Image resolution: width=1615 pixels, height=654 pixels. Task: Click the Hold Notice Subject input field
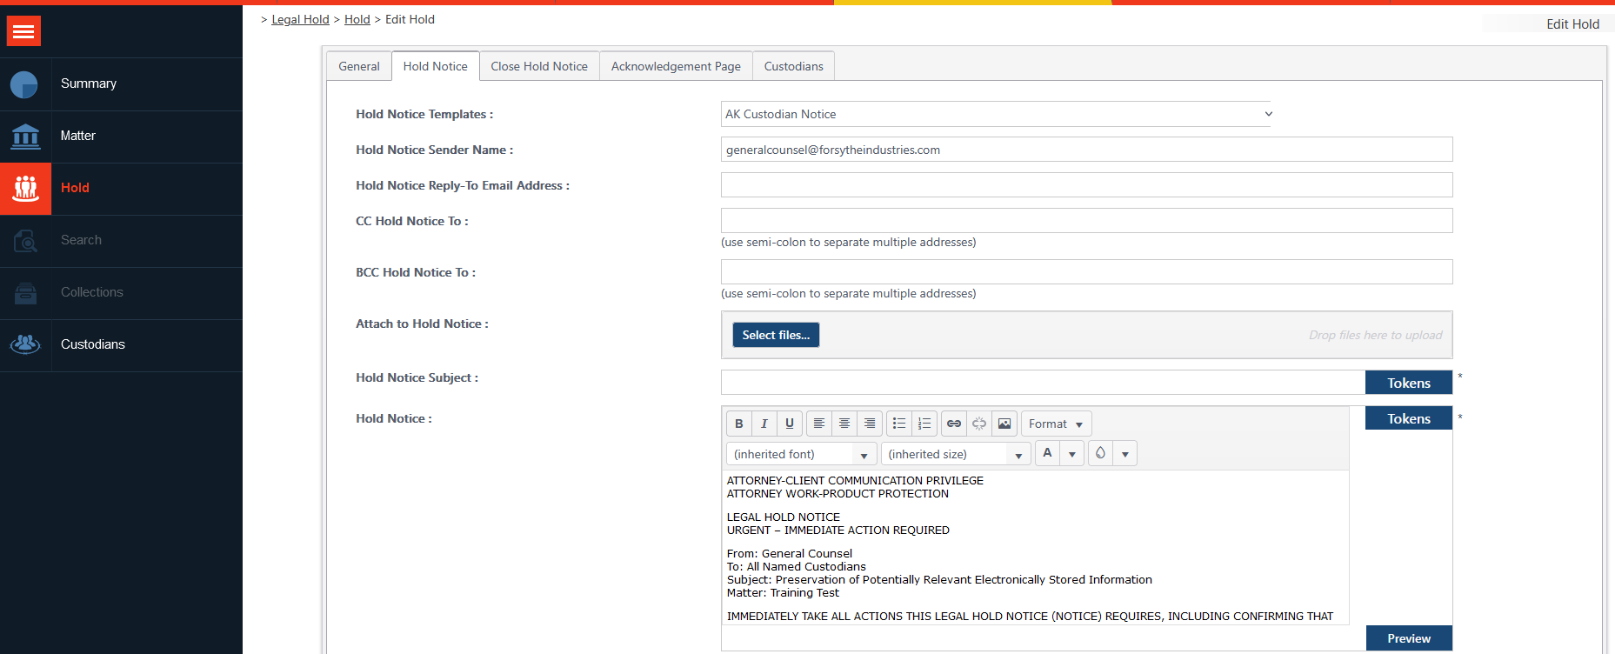point(1042,383)
